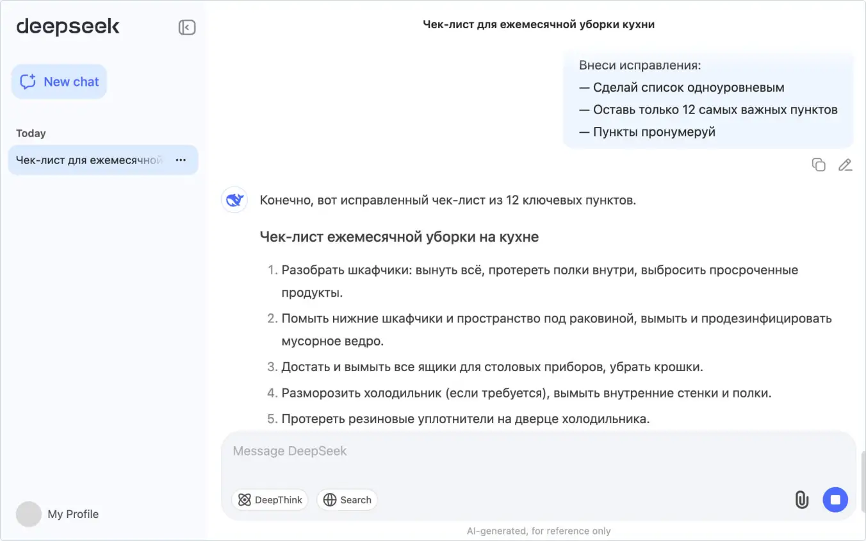Click the heading Чек-лист ежемесячной уборки на кухне

click(399, 237)
